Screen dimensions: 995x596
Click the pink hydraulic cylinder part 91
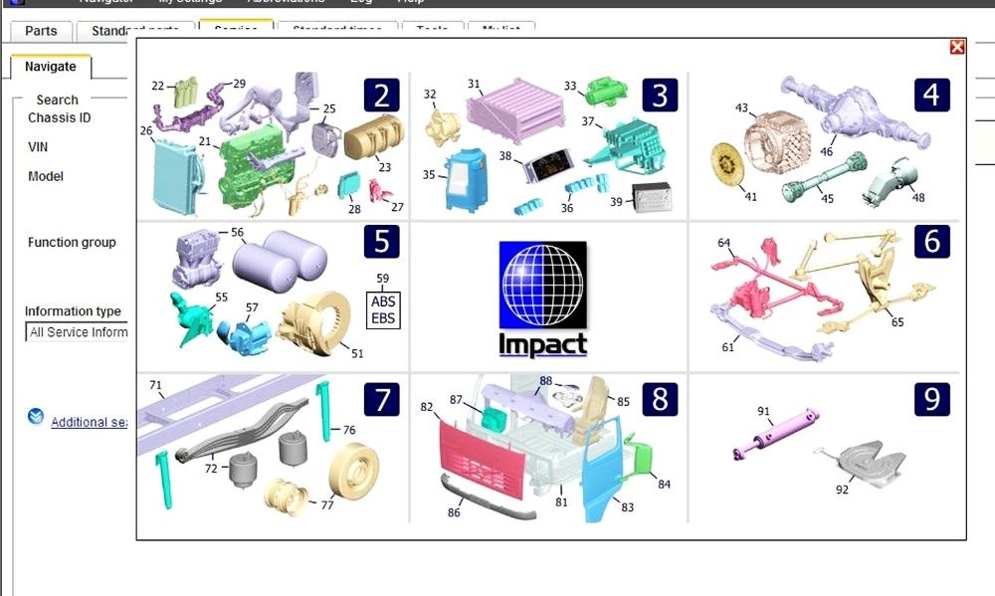click(x=775, y=434)
